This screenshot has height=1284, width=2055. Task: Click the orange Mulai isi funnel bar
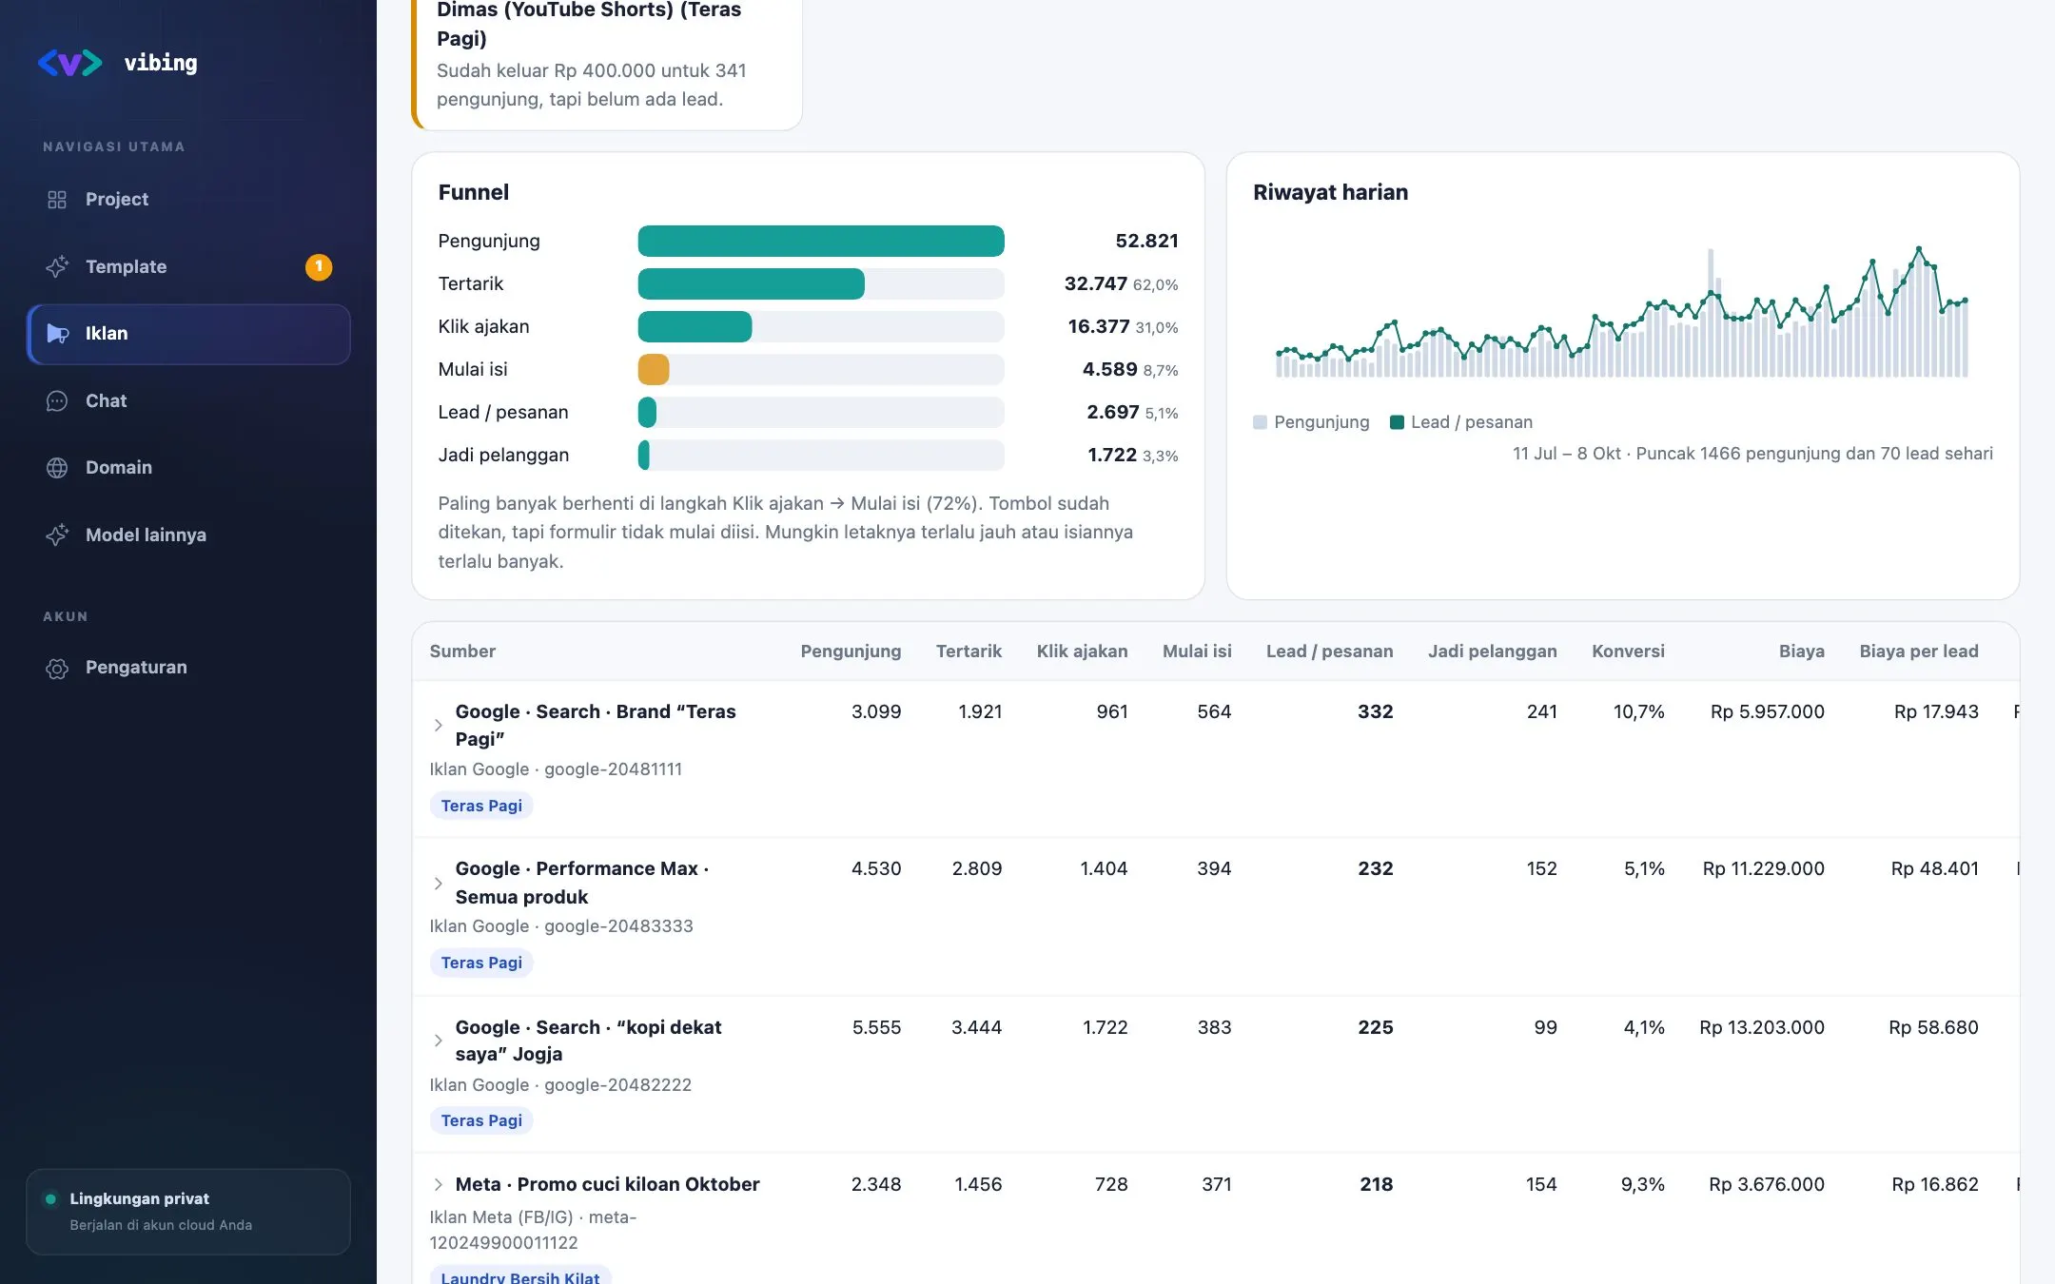coord(654,369)
